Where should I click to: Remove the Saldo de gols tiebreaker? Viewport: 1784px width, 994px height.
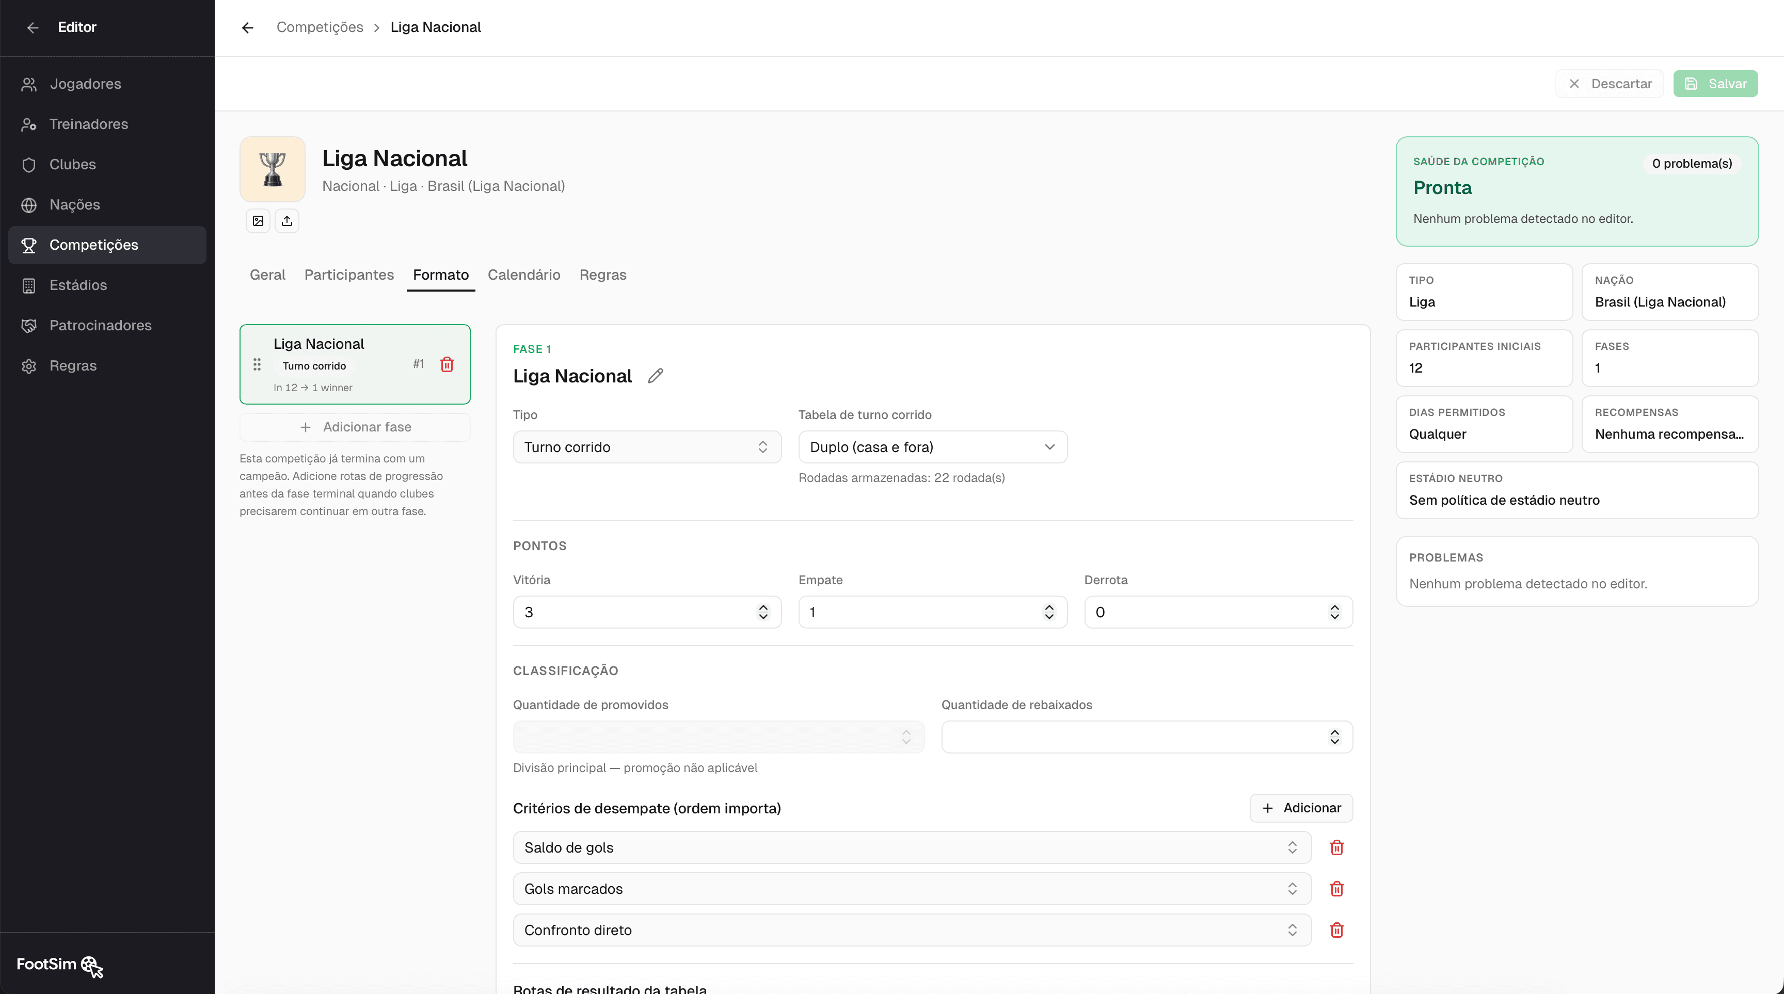[x=1336, y=847]
